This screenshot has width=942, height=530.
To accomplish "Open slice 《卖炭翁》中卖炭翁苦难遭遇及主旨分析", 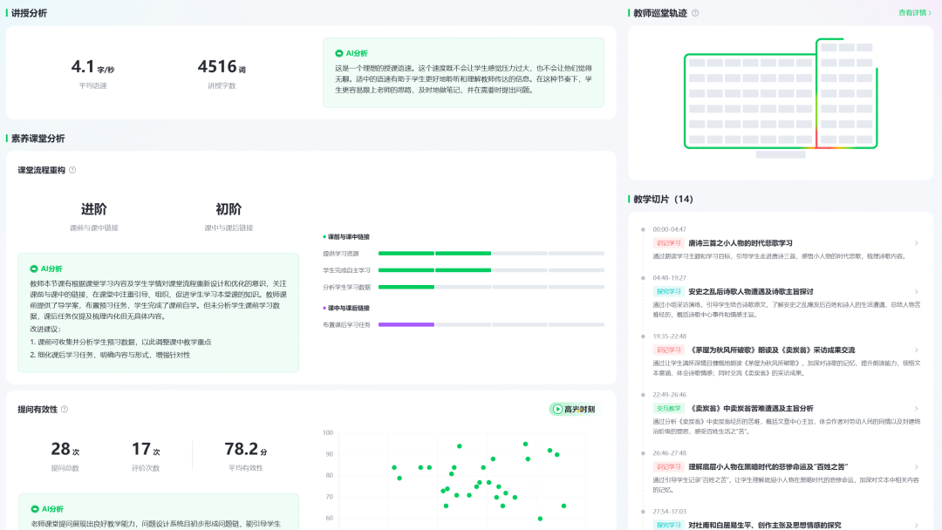I will click(750, 408).
